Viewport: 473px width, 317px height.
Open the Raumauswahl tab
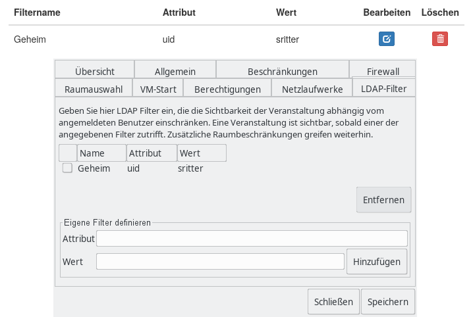[94, 89]
